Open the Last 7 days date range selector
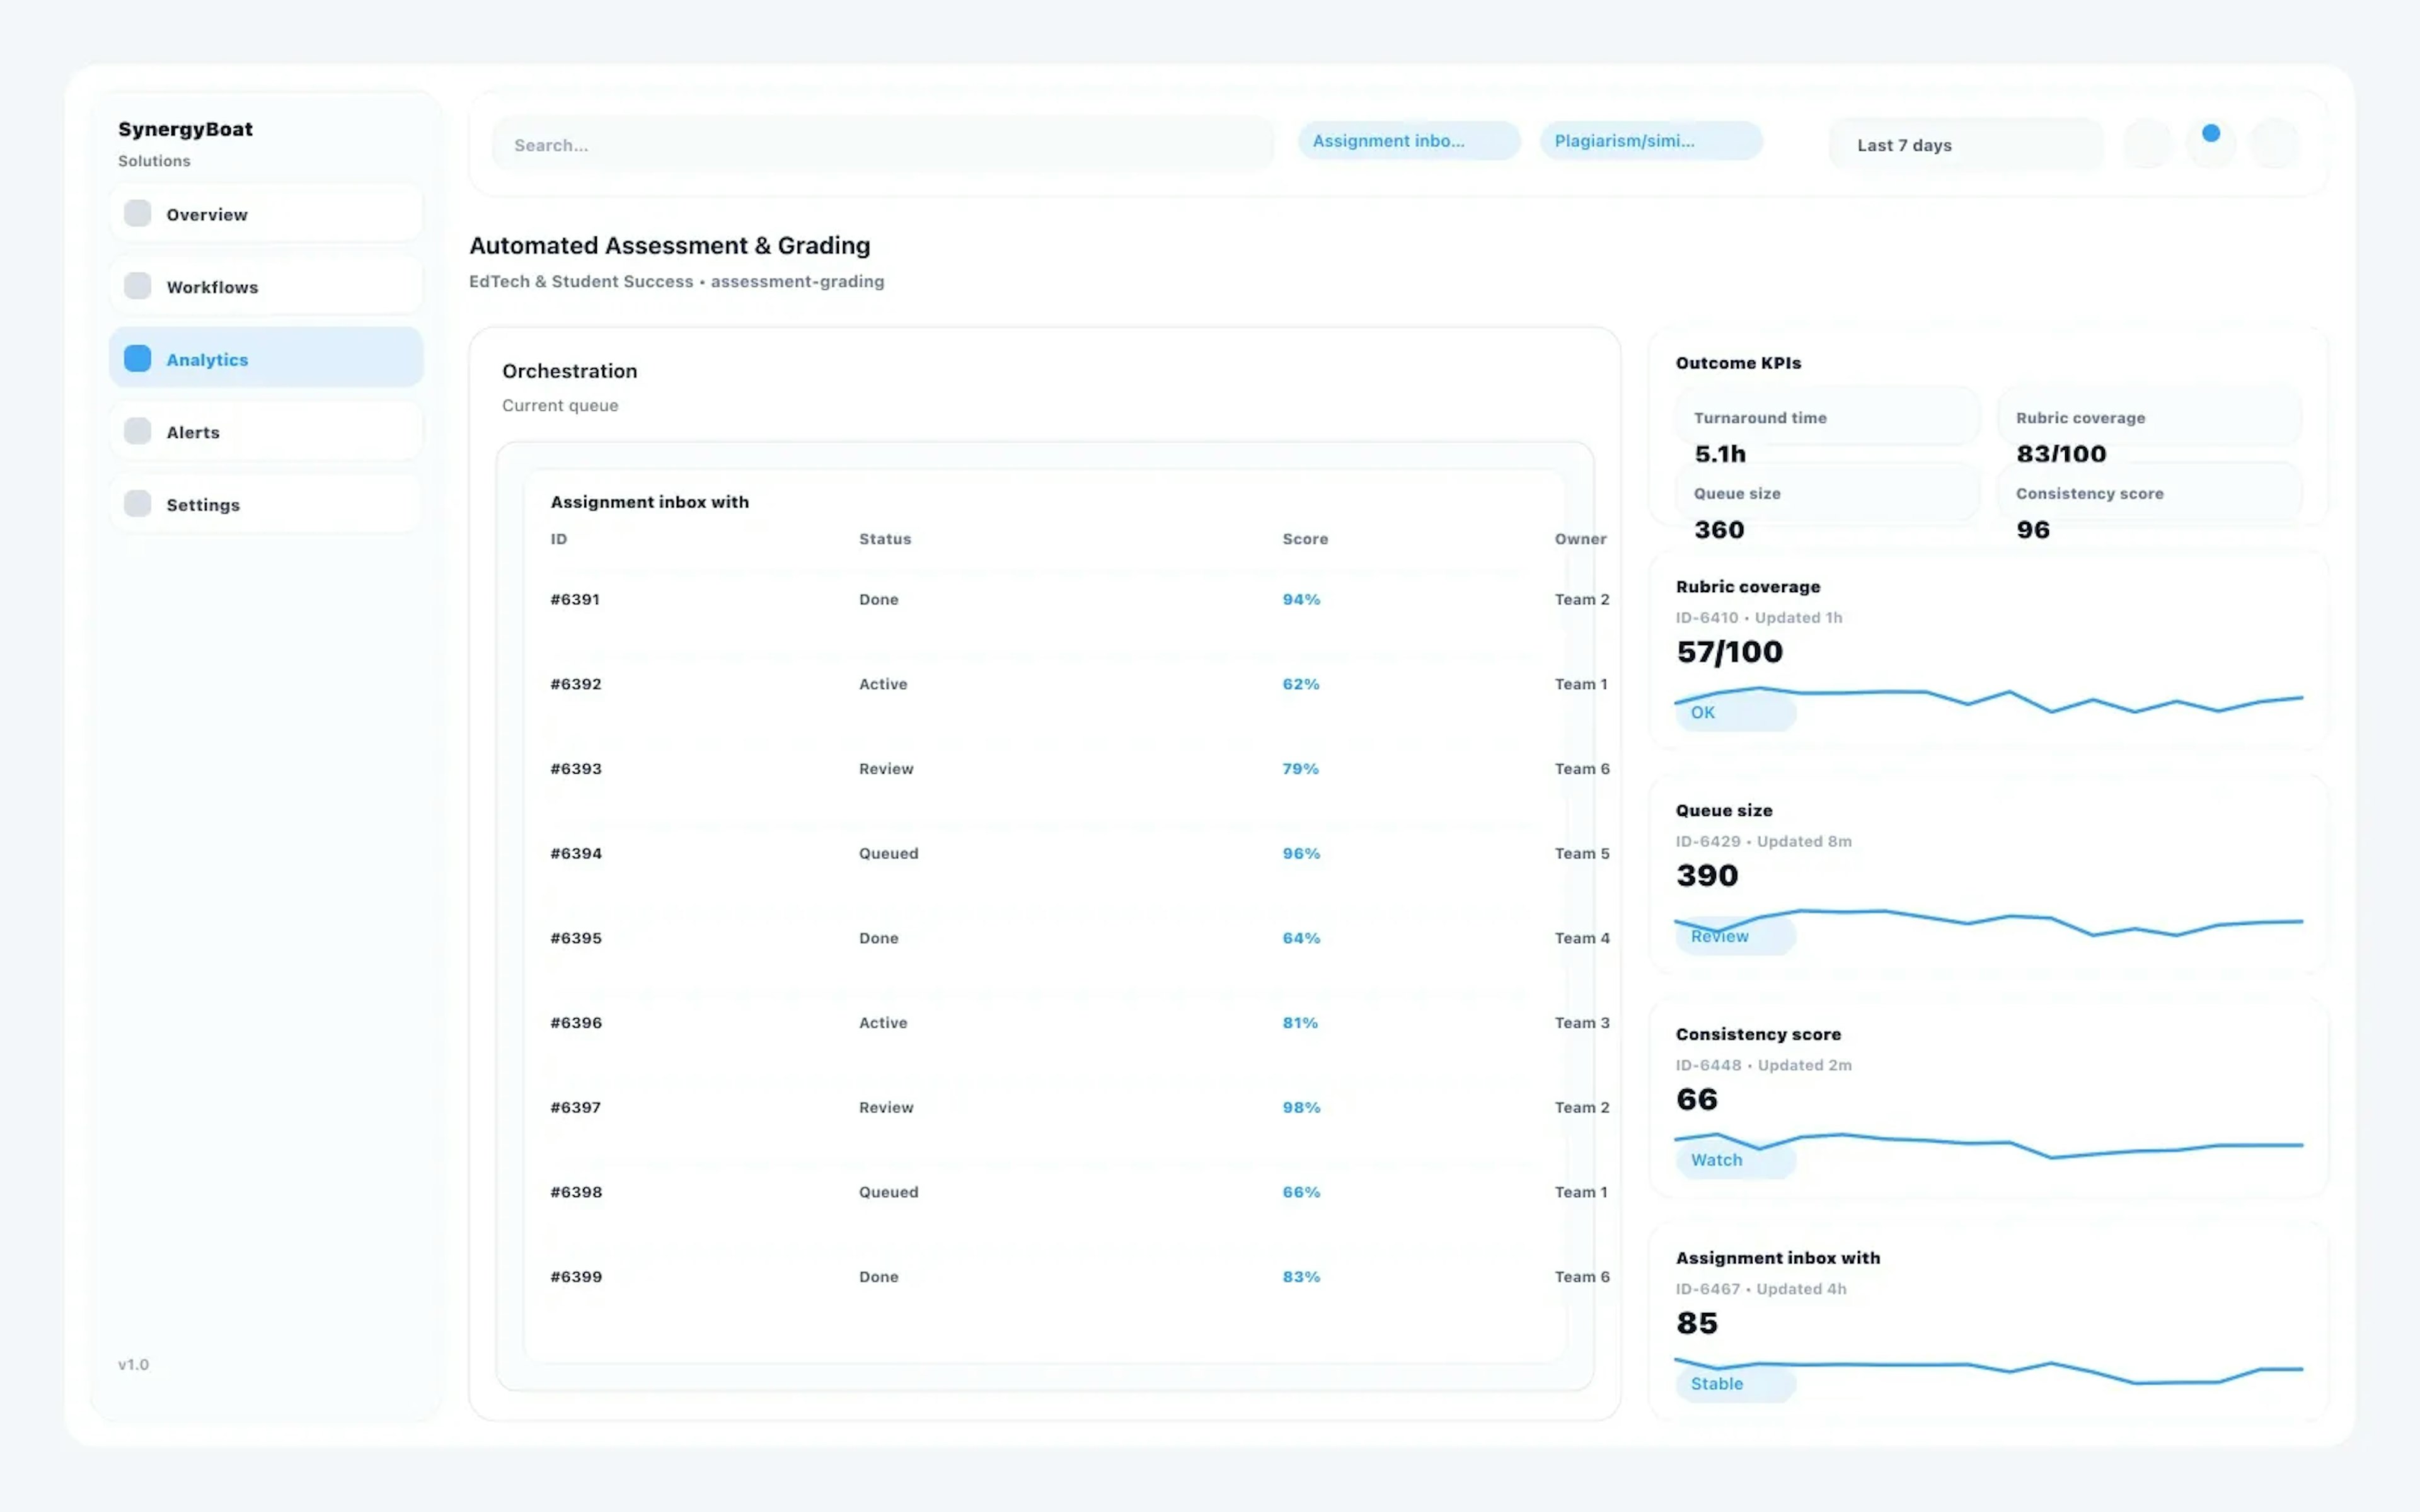Screen dimensions: 2420x1512 click(1964, 144)
